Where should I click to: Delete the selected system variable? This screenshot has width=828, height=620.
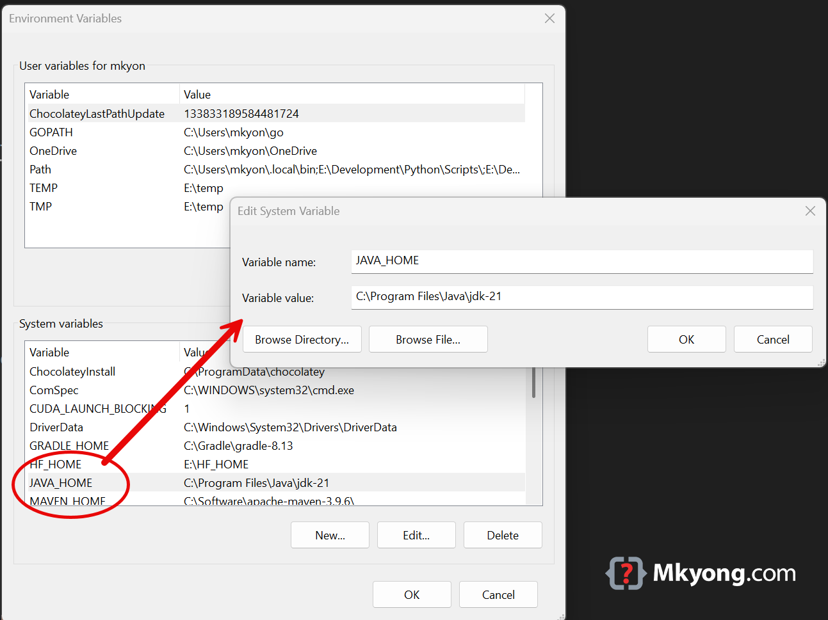pyautogui.click(x=503, y=535)
